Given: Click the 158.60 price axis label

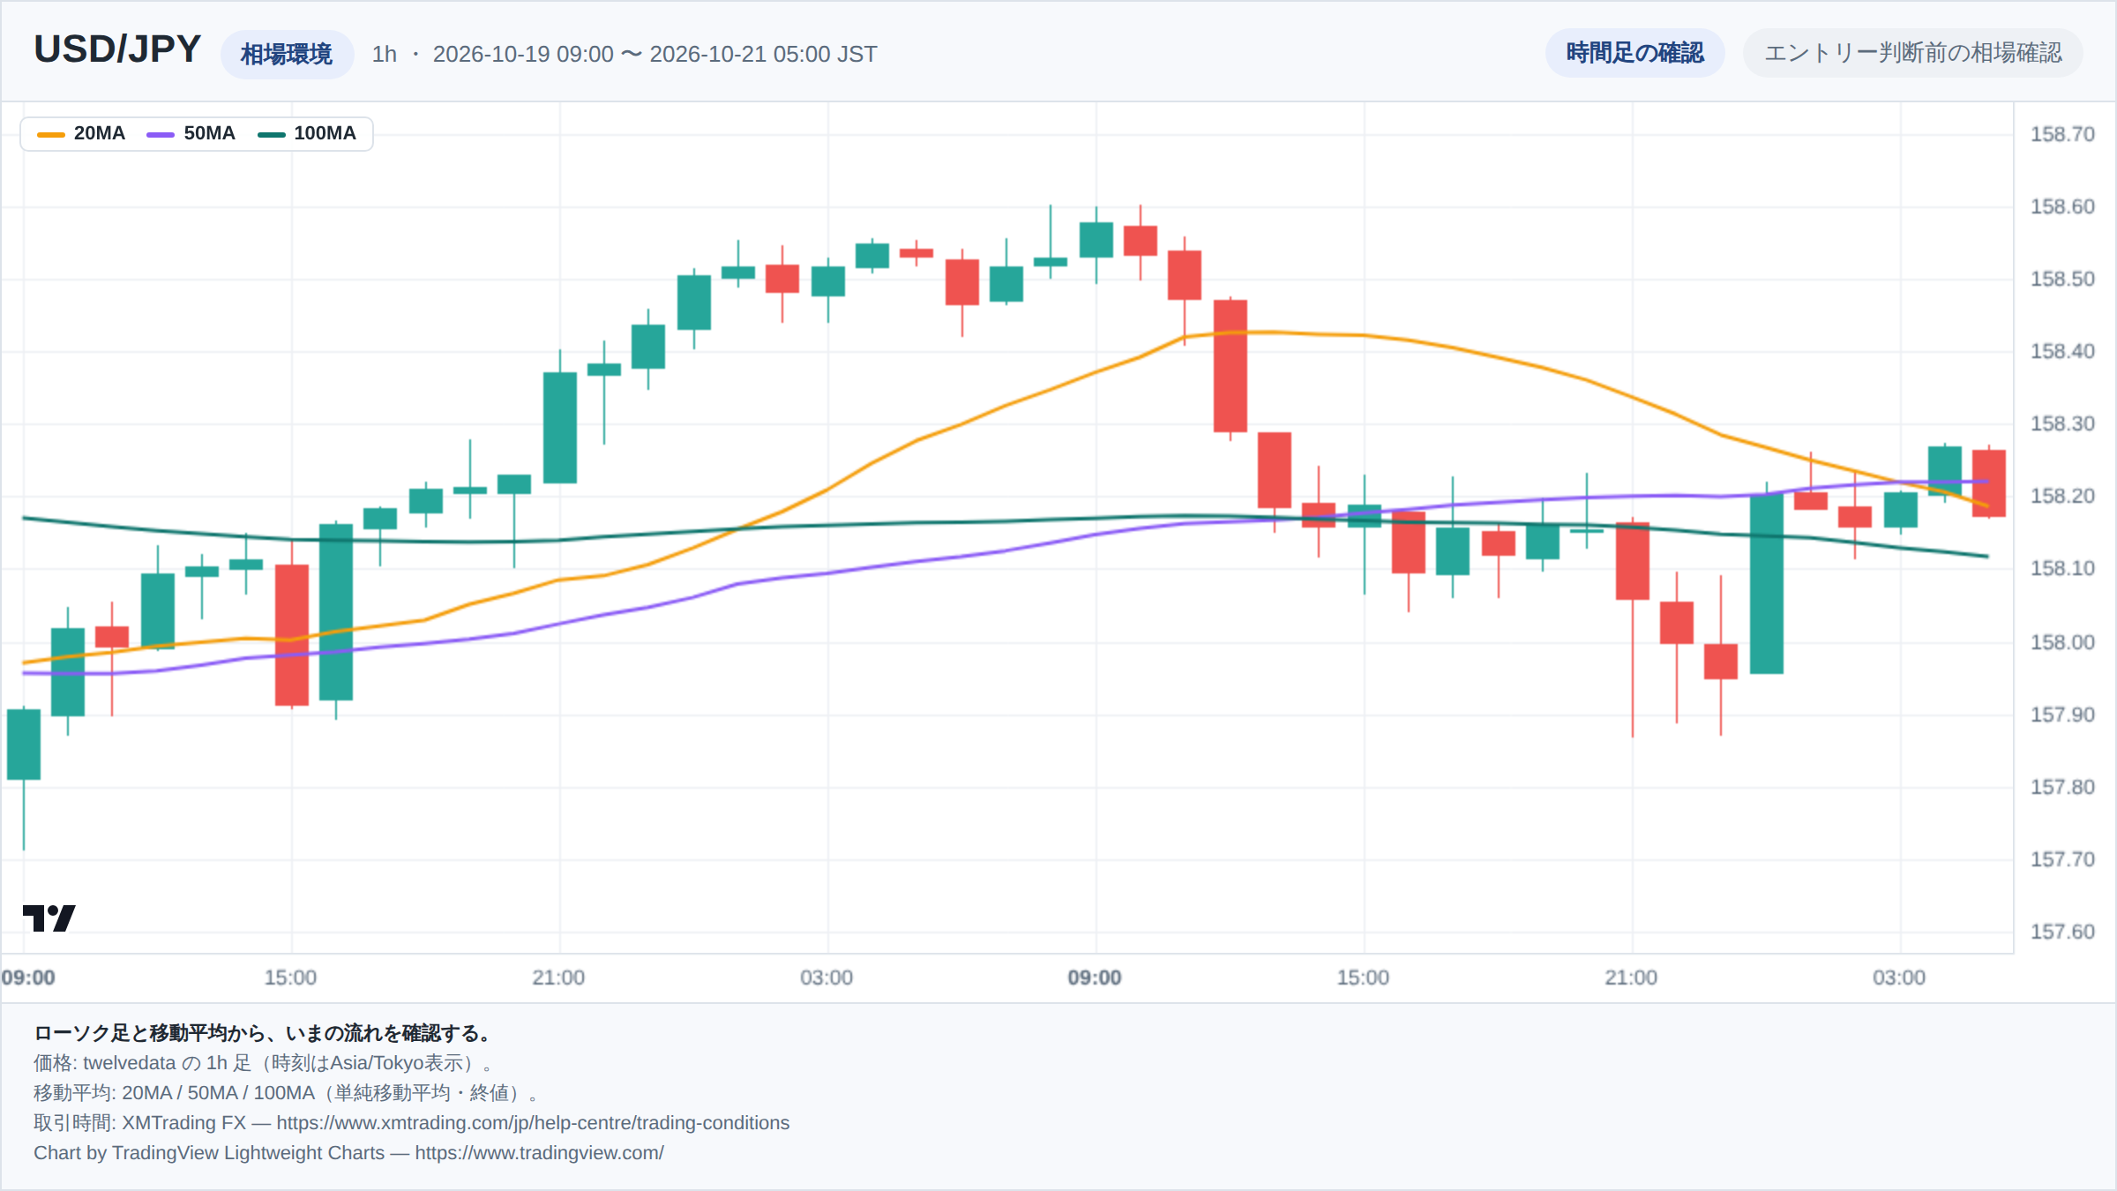Looking at the screenshot, I should 2062,206.
